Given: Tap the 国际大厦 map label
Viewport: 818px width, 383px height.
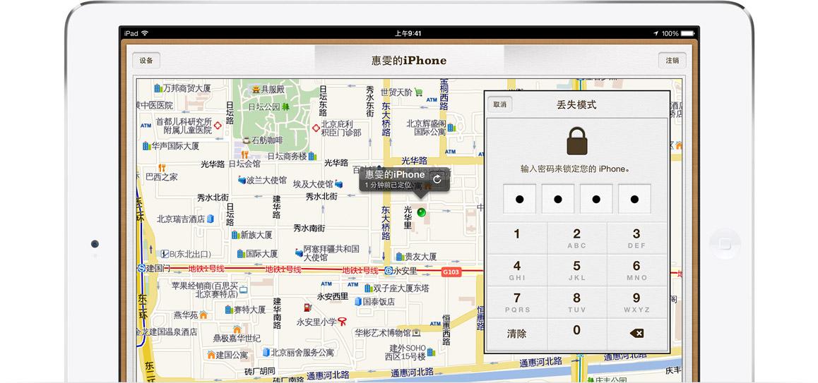Looking at the screenshot, I should pyautogui.click(x=262, y=254).
